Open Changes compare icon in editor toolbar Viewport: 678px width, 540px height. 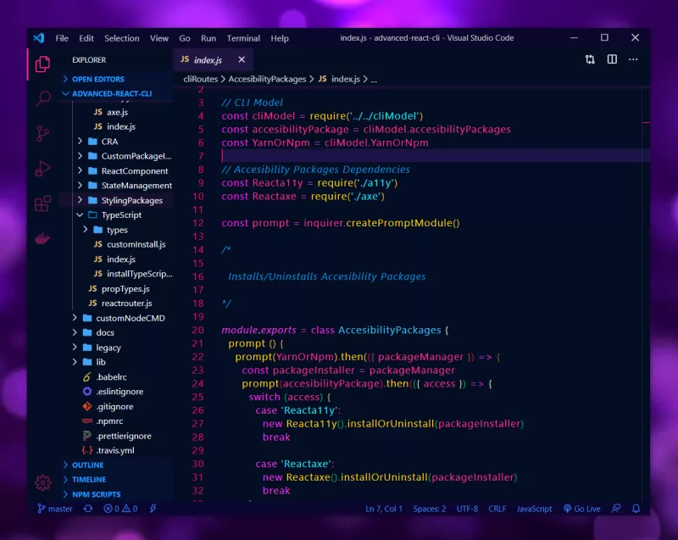[x=590, y=59]
